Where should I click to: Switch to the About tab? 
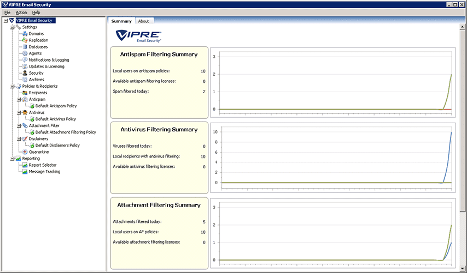143,21
